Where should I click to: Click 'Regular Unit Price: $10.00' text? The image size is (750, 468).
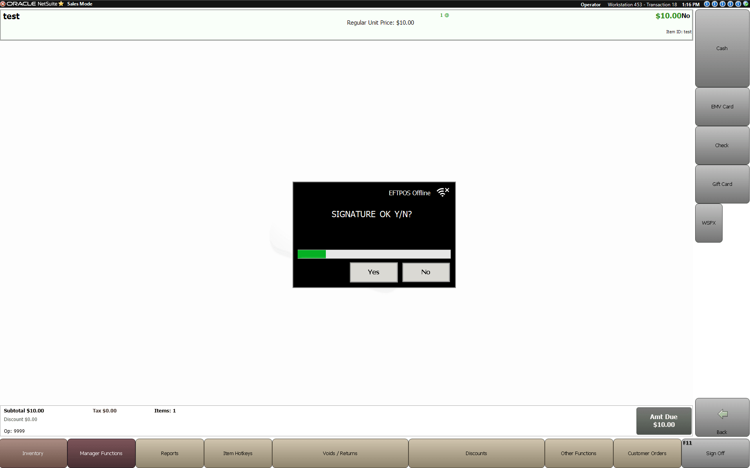(x=380, y=23)
